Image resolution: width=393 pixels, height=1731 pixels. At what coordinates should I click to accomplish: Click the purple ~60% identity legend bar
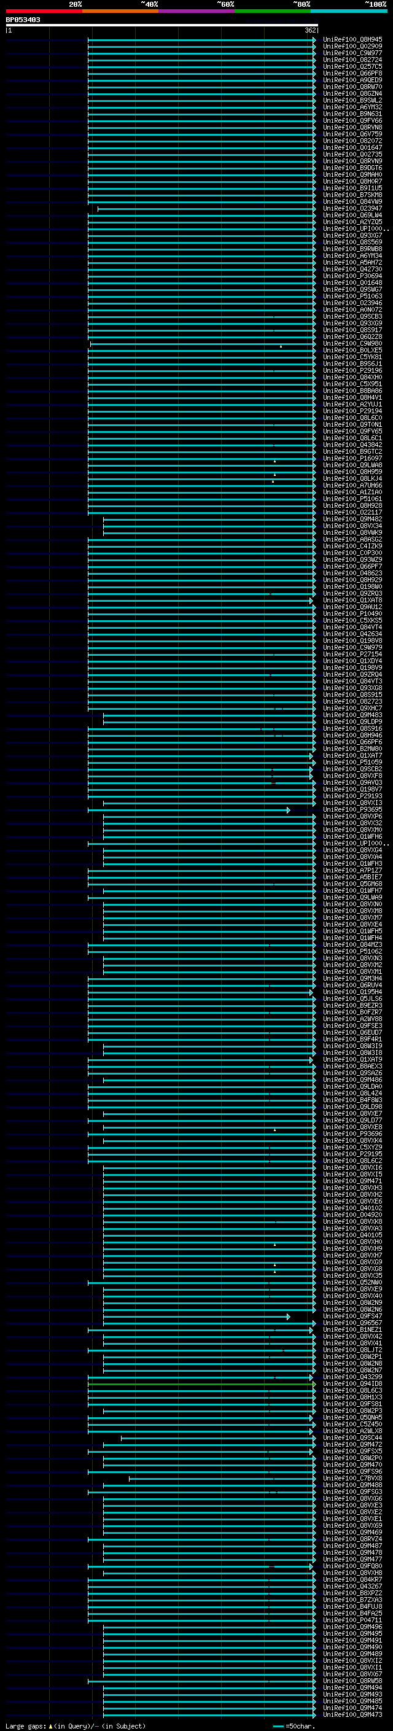coord(197,11)
